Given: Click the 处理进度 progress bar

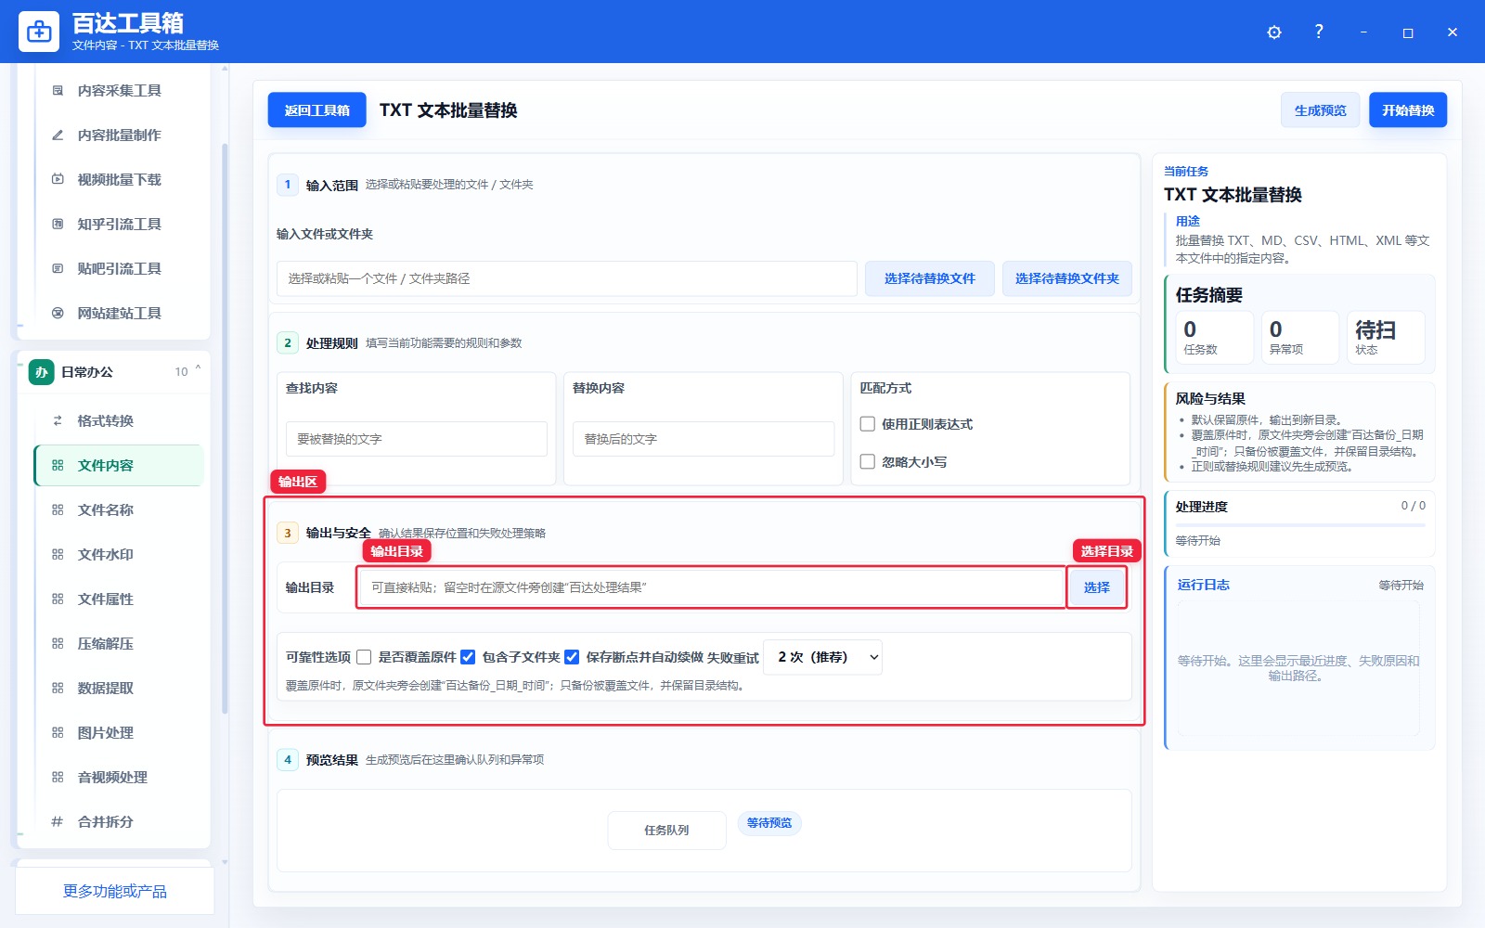Looking at the screenshot, I should pos(1300,525).
